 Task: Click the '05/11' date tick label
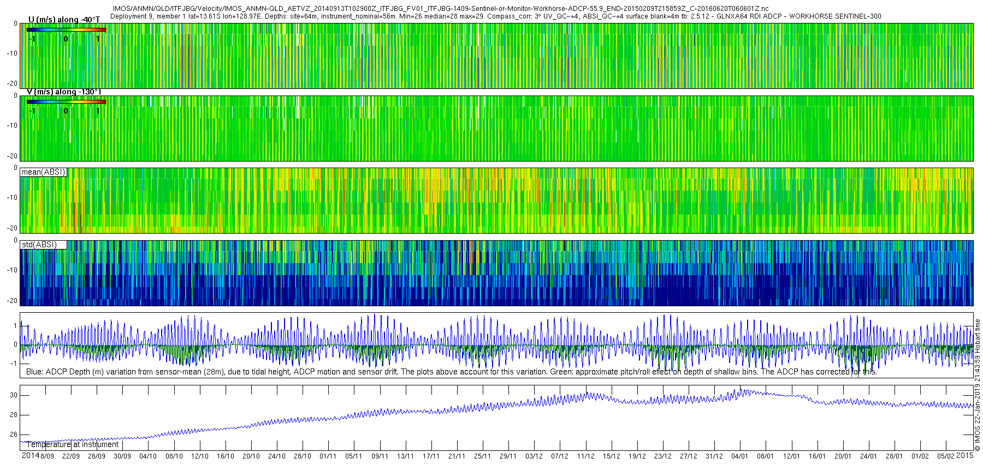[354, 456]
